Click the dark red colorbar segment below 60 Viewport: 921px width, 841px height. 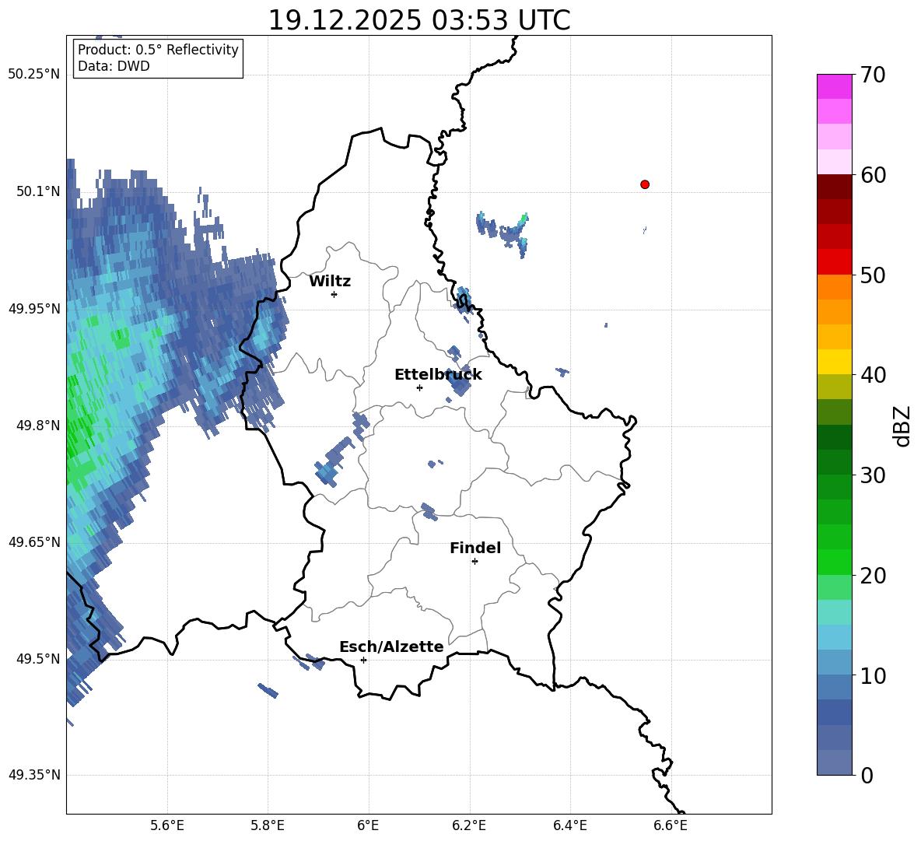coord(834,187)
